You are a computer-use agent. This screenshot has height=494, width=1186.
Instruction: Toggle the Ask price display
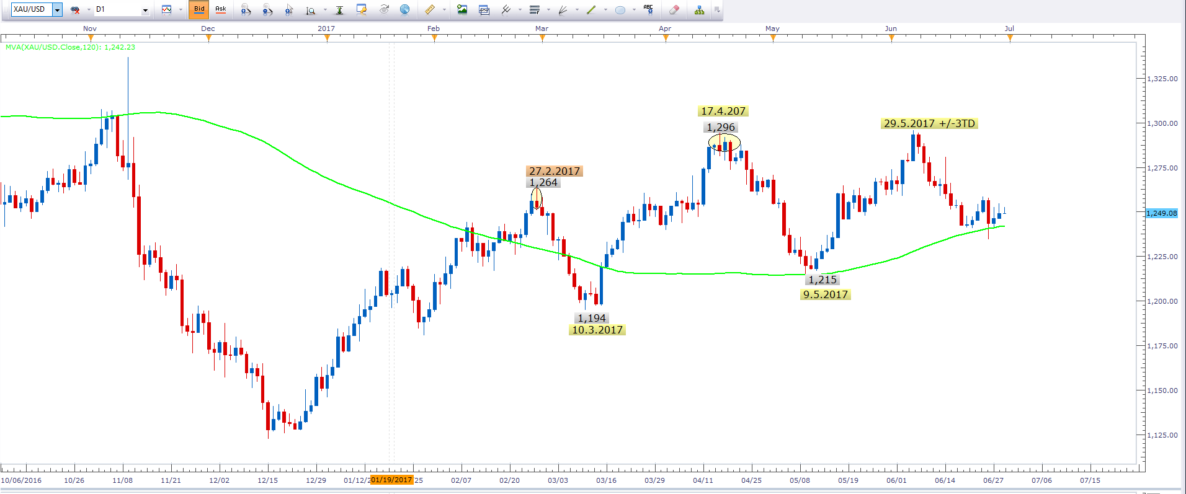220,10
